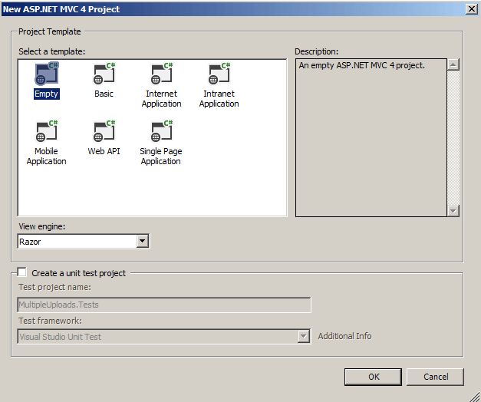Click the dialog resize grip corner
Viewport: 481px width, 402px height.
click(x=475, y=397)
